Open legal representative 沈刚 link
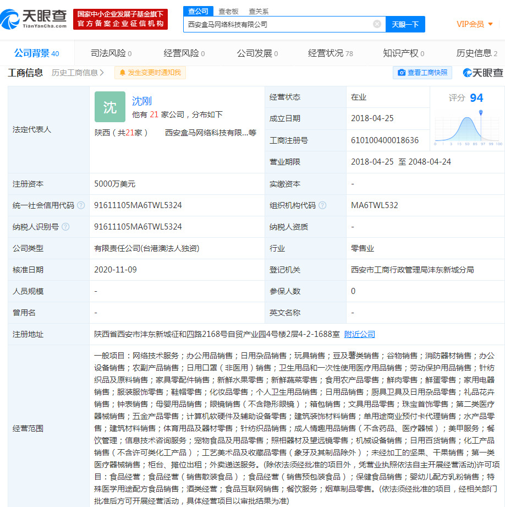Image resolution: width=505 pixels, height=507 pixels. coord(142,101)
